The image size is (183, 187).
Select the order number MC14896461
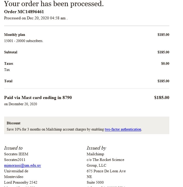tap(31, 12)
